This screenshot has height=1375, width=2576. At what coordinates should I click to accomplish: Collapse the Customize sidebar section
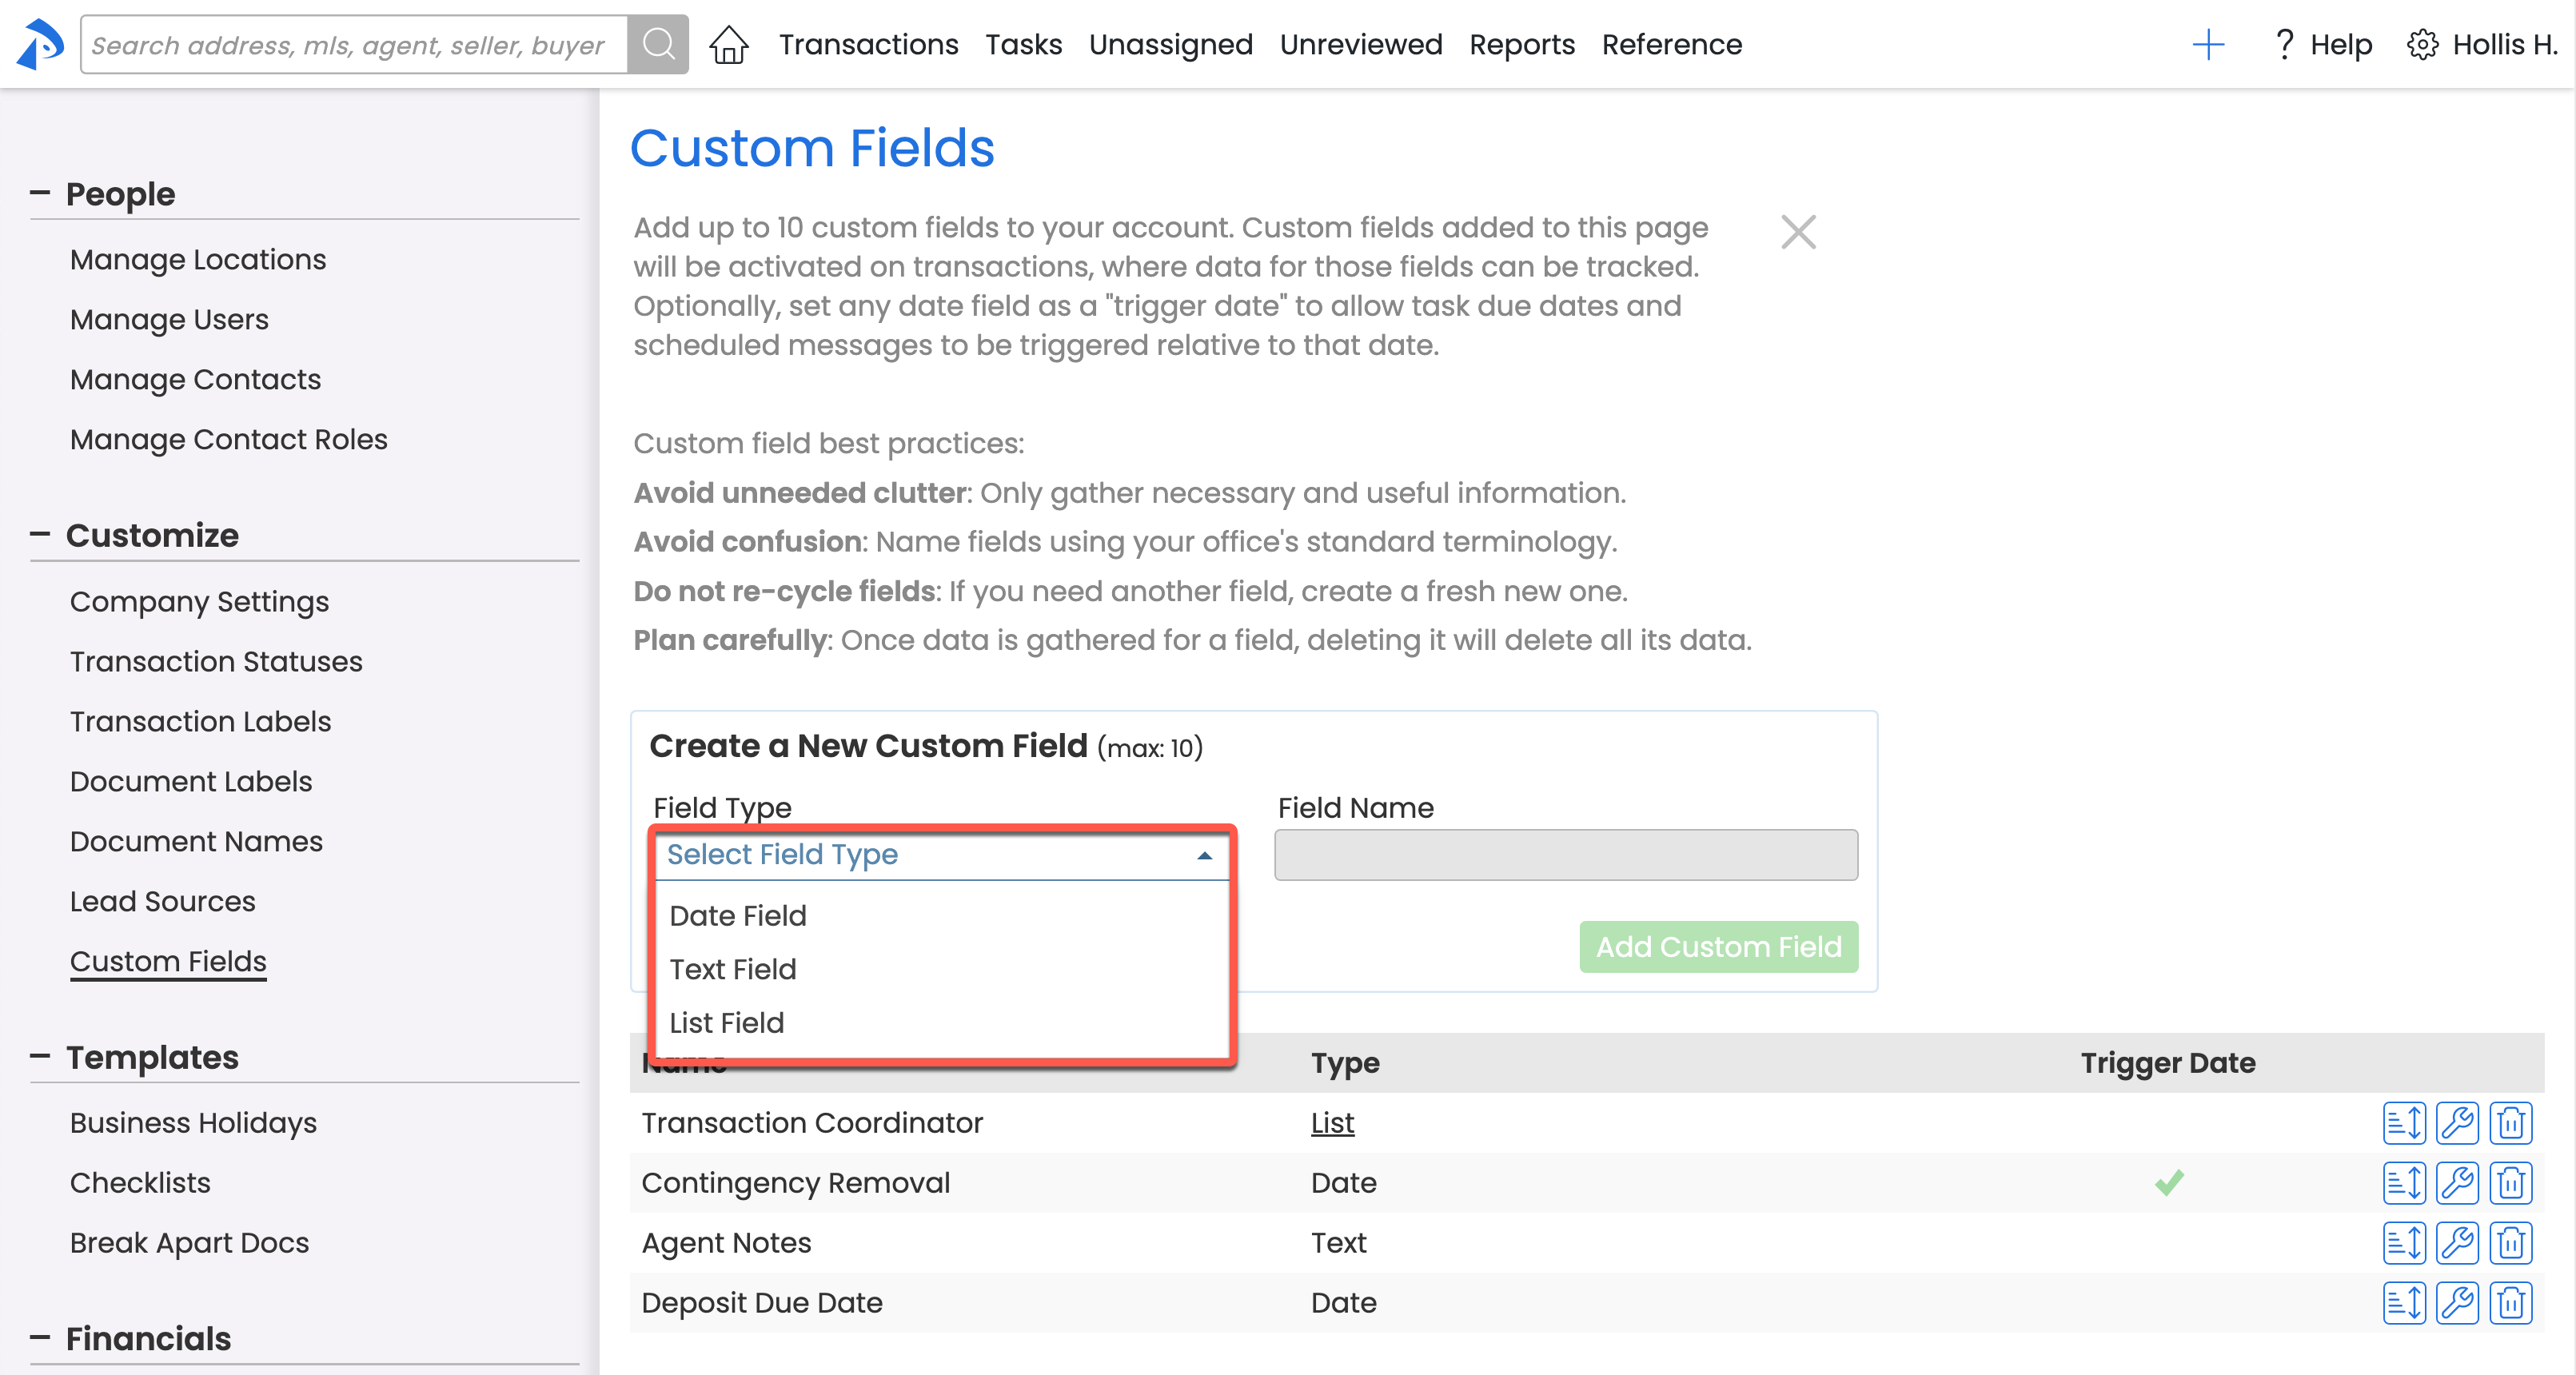coord(40,535)
